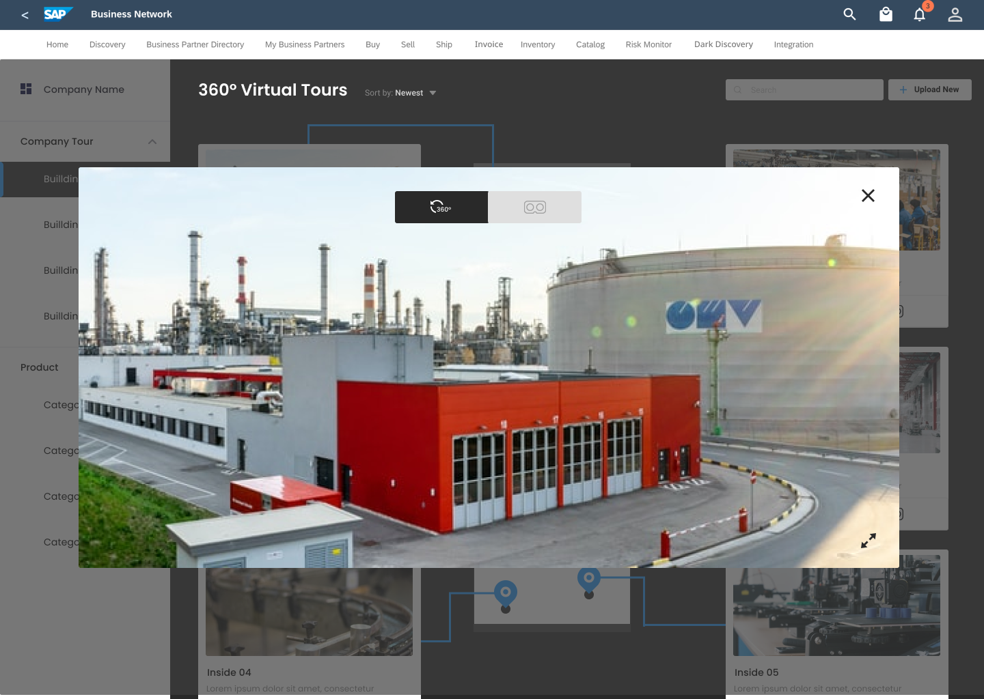Click the Upload New button

point(929,89)
